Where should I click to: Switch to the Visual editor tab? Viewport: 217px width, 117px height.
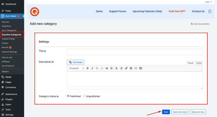coord(190,63)
